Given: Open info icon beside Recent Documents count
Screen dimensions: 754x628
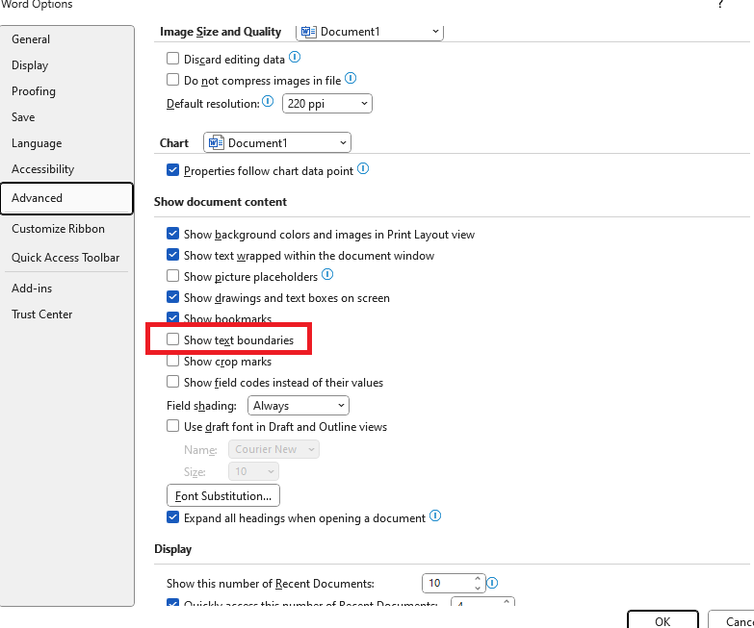Looking at the screenshot, I should pos(492,583).
